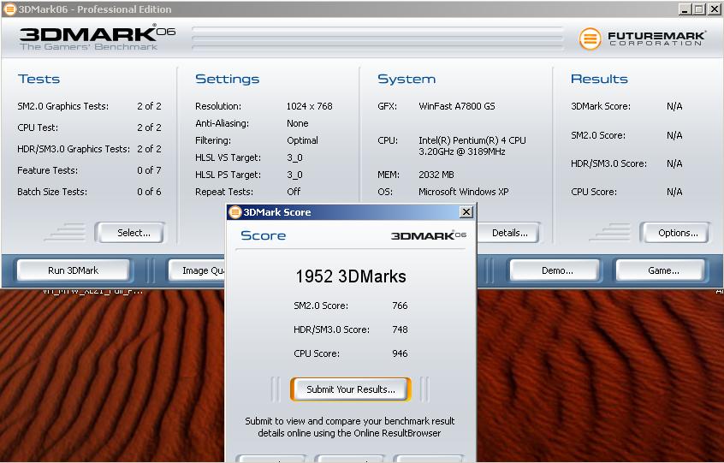
Task: Open system Details... button
Action: (x=508, y=233)
